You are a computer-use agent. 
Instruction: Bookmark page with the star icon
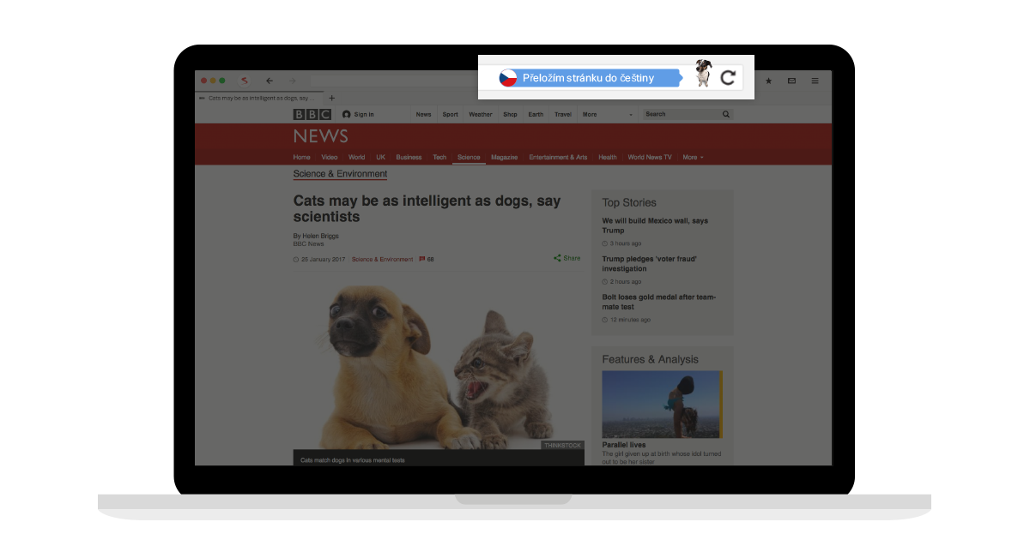click(x=768, y=81)
